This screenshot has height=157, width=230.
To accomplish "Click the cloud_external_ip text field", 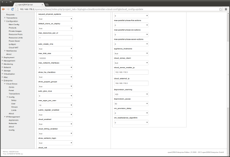I will click(x=131, y=83).
